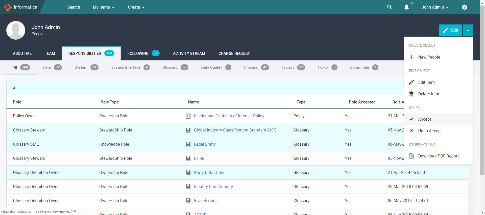Open notifications bell icon
Image resolution: width=485 pixels, height=215 pixels.
[406, 7]
